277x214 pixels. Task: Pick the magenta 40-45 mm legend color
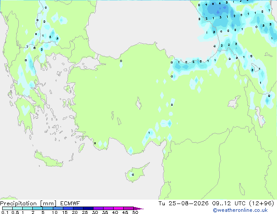pyautogui.click(x=118, y=208)
